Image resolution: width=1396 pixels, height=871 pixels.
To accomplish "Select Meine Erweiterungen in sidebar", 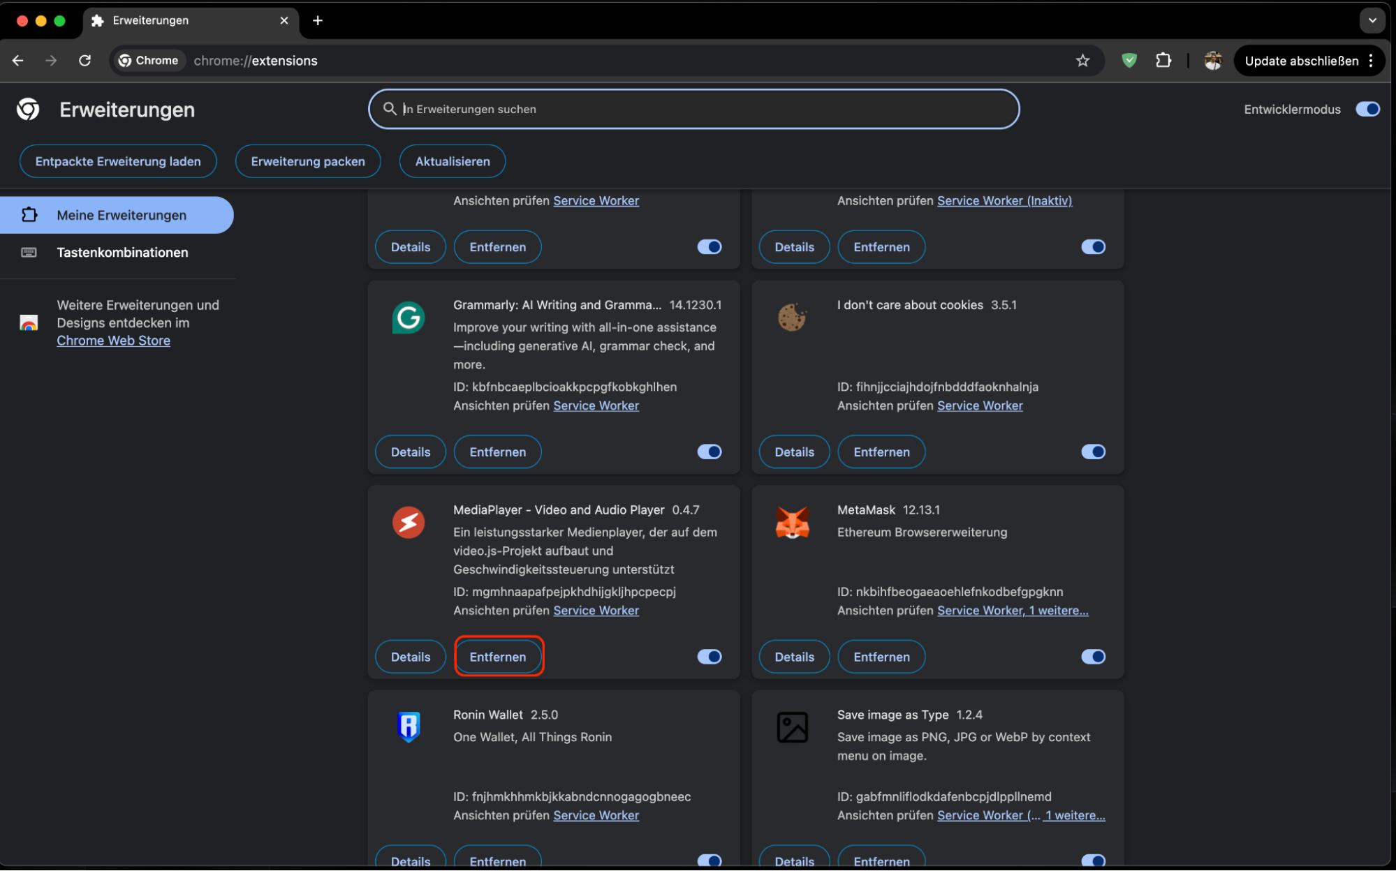I will 117,215.
